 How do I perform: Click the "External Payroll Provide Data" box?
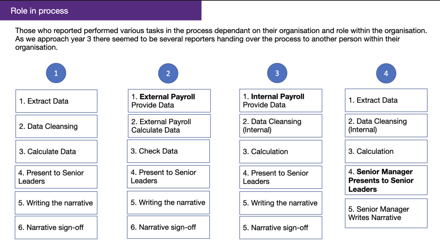pyautogui.click(x=169, y=101)
